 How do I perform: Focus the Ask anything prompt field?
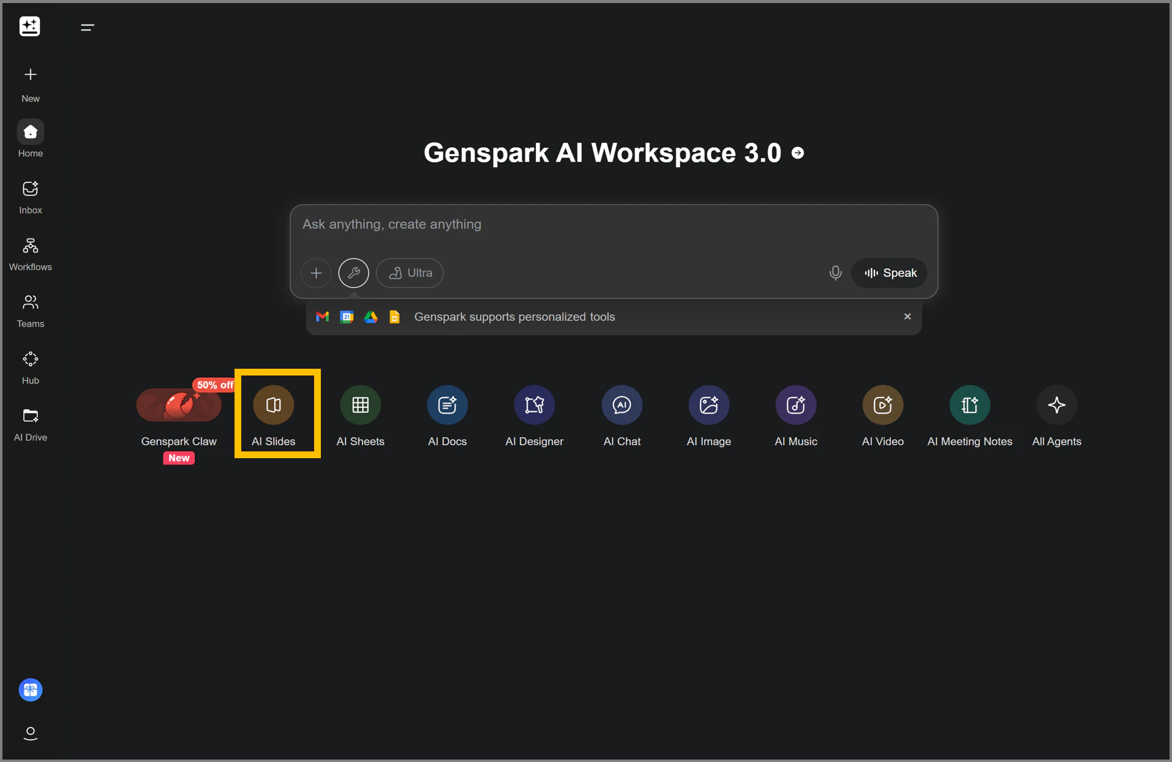click(x=614, y=225)
